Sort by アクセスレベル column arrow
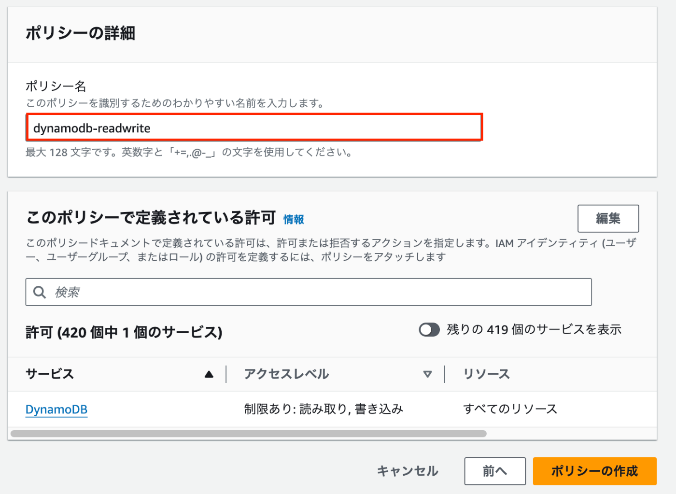The height and width of the screenshot is (494, 676). 427,374
